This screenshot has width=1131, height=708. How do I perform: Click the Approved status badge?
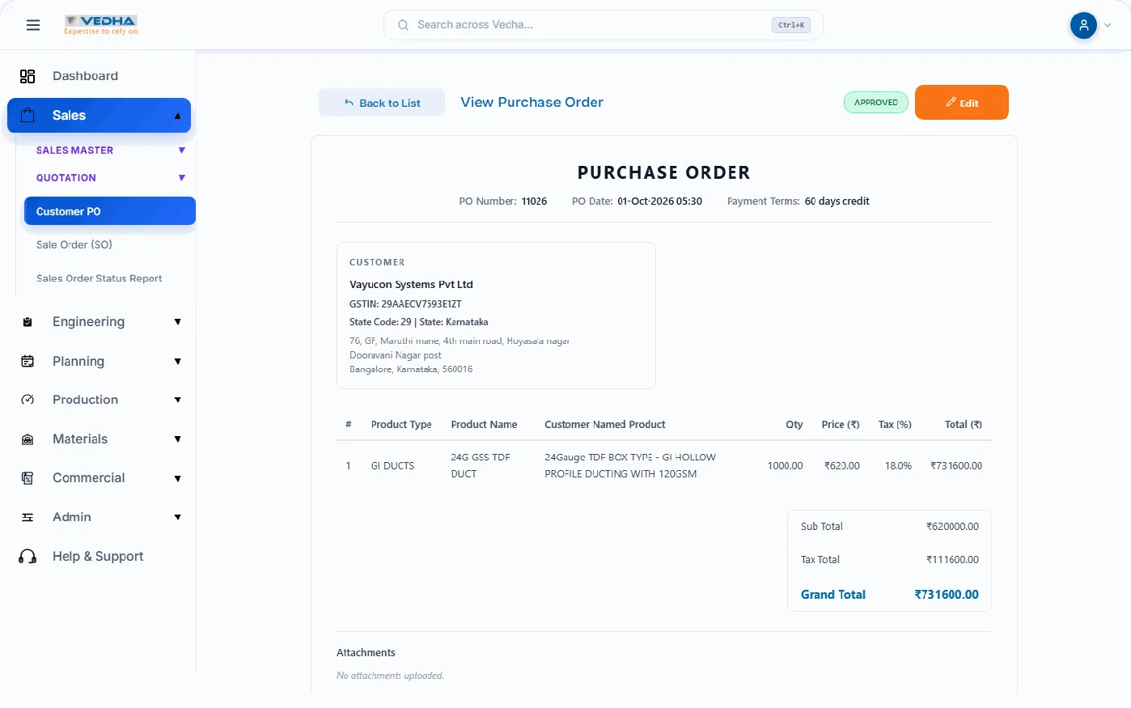(876, 103)
